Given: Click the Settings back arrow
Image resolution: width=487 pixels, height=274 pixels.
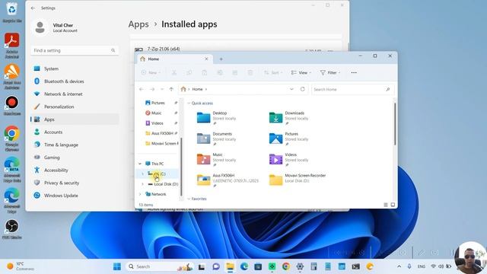Looking at the screenshot, I should [33, 8].
